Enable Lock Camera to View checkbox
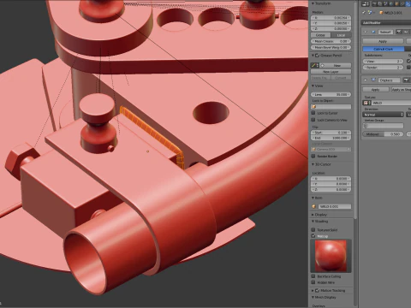Screen dimensions: 411x308 (313, 120)
